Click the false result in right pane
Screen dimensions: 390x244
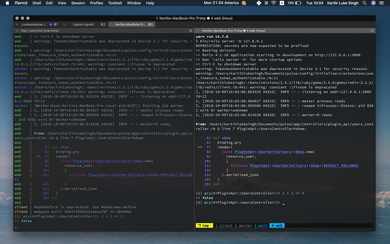tap(208, 198)
